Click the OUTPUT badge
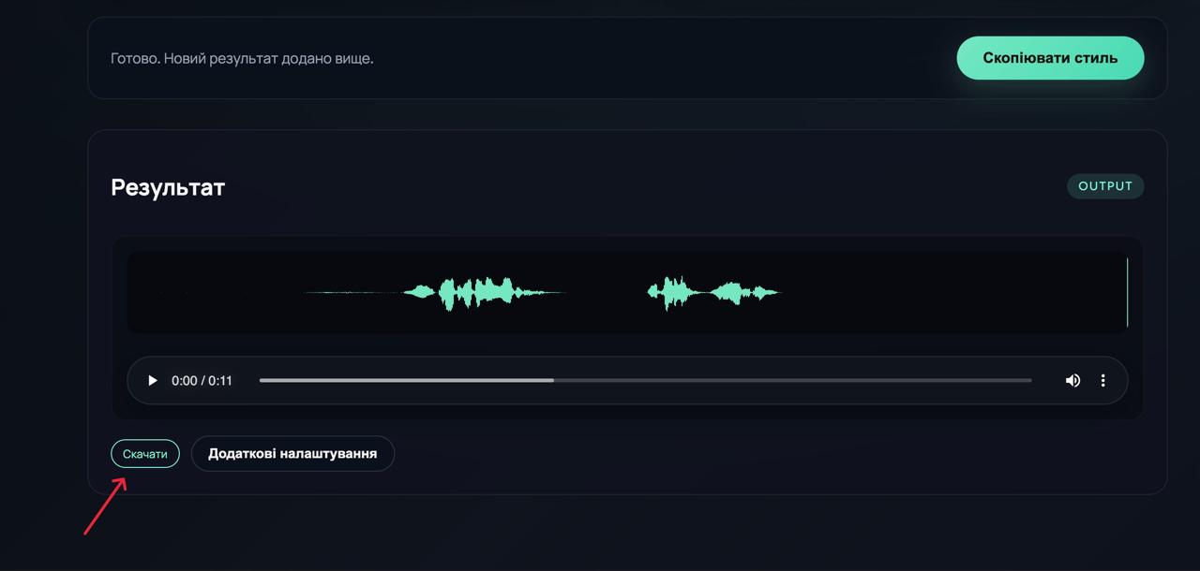 [x=1105, y=186]
